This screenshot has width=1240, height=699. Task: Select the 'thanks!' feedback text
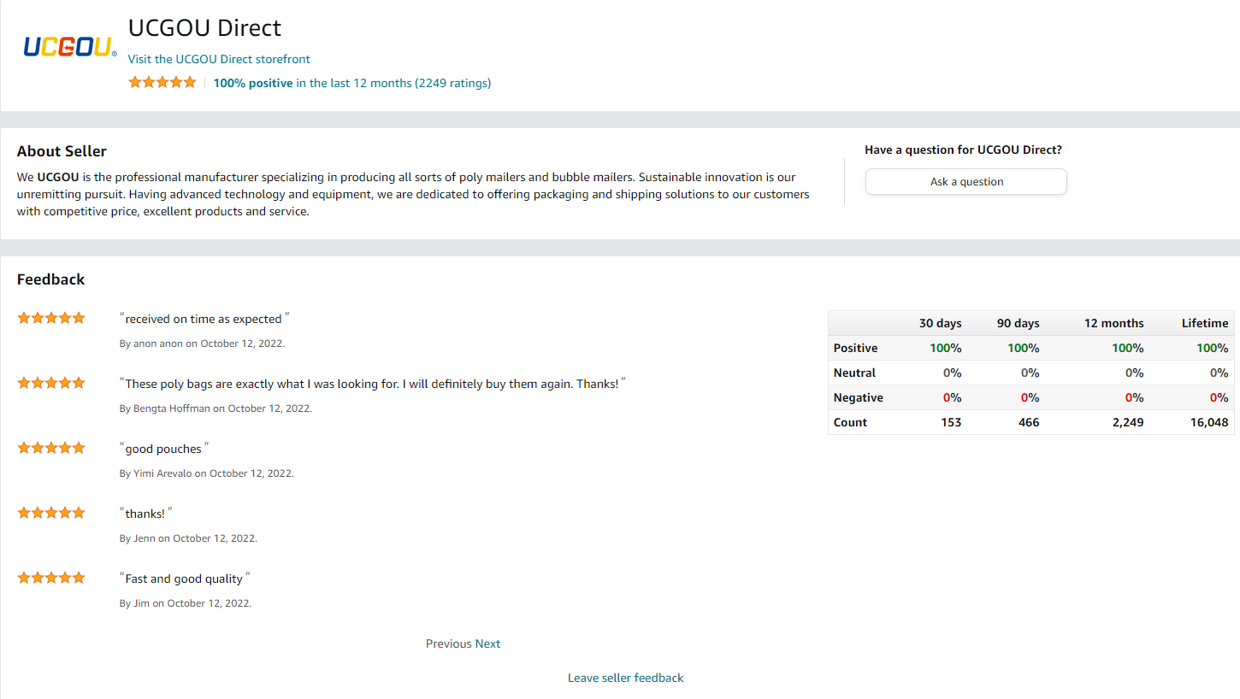145,514
